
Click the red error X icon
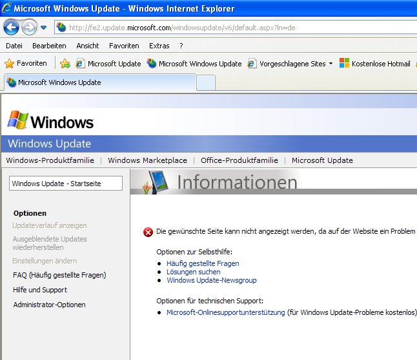(x=148, y=232)
